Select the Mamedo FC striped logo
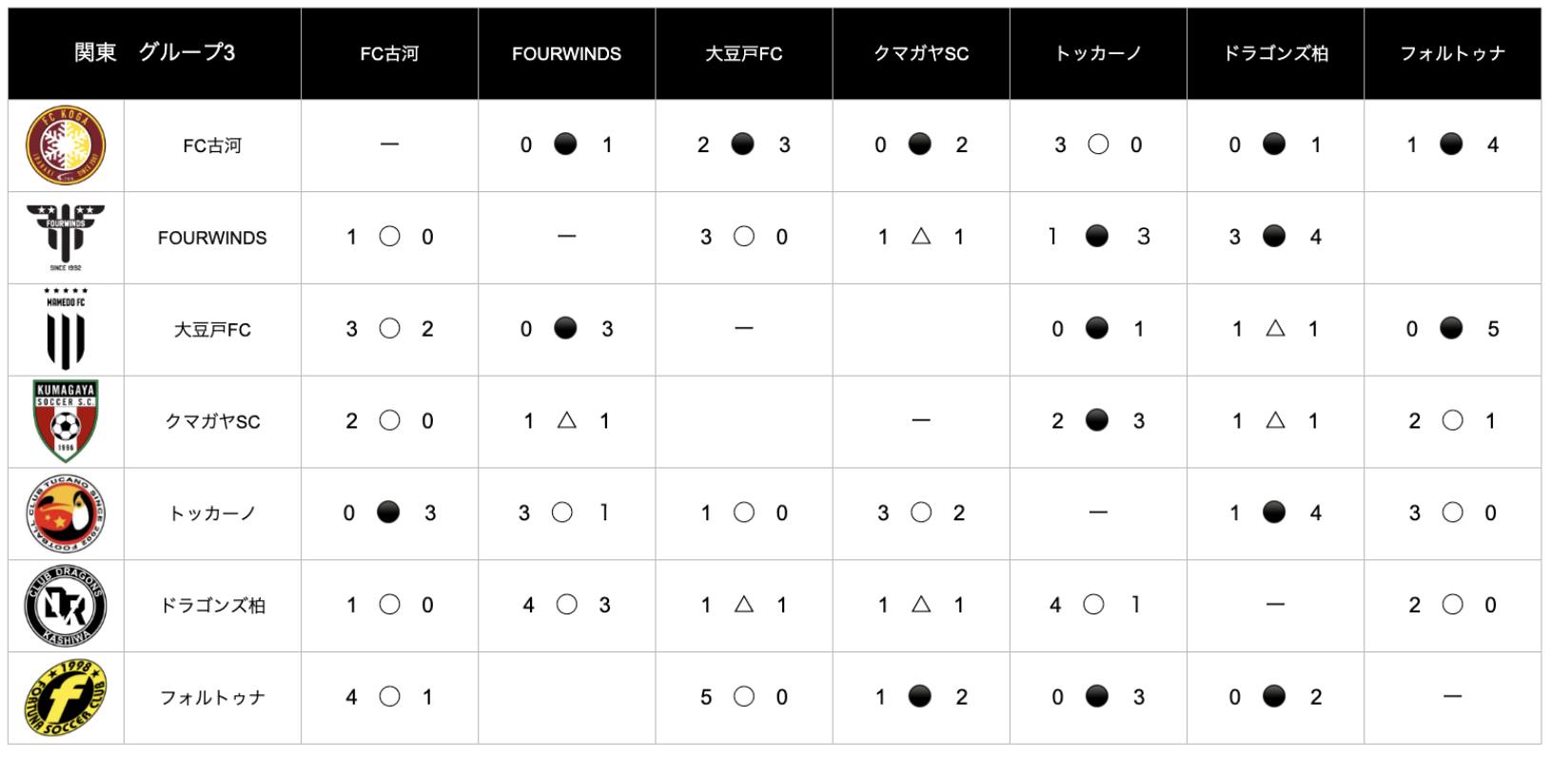1551x757 pixels. pos(66,329)
